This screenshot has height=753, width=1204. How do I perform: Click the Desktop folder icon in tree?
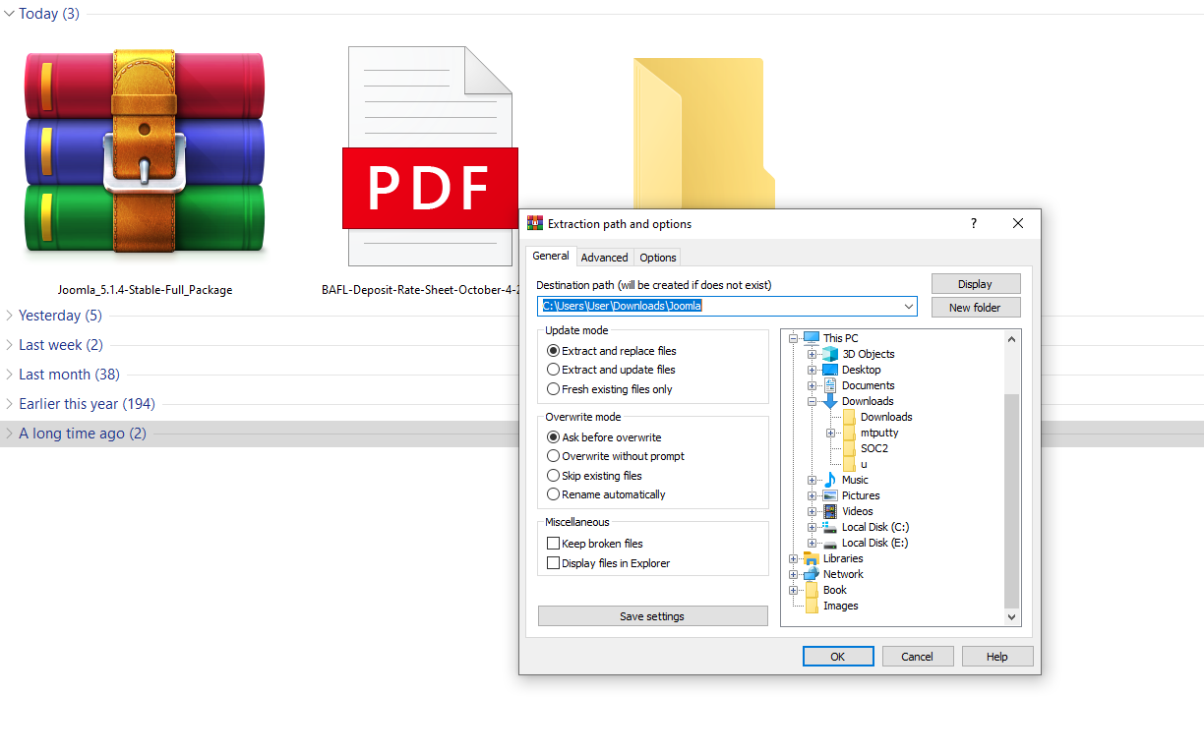coord(830,370)
